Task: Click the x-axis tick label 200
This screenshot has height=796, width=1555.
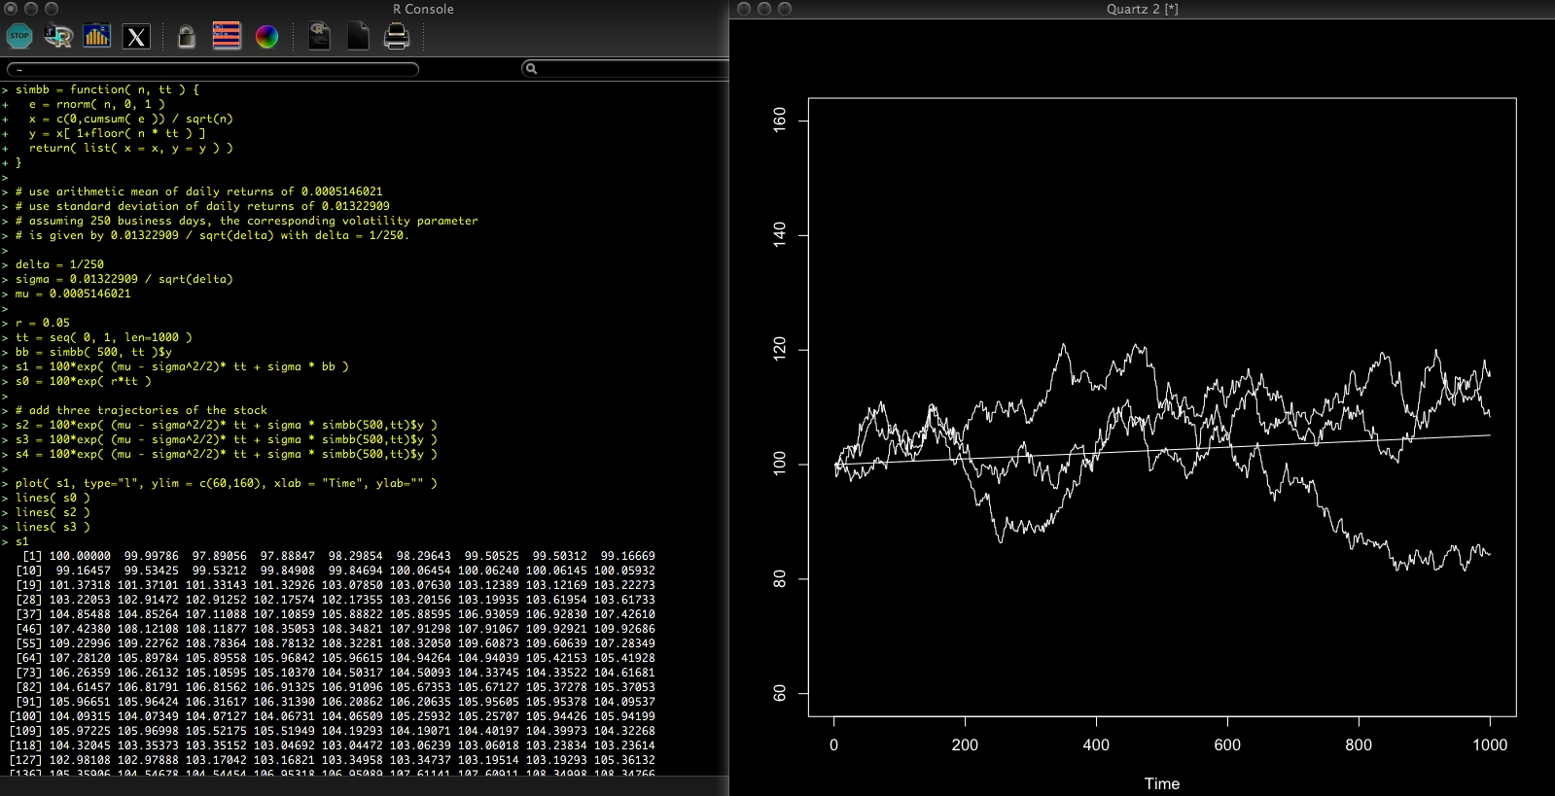Action: (x=965, y=744)
